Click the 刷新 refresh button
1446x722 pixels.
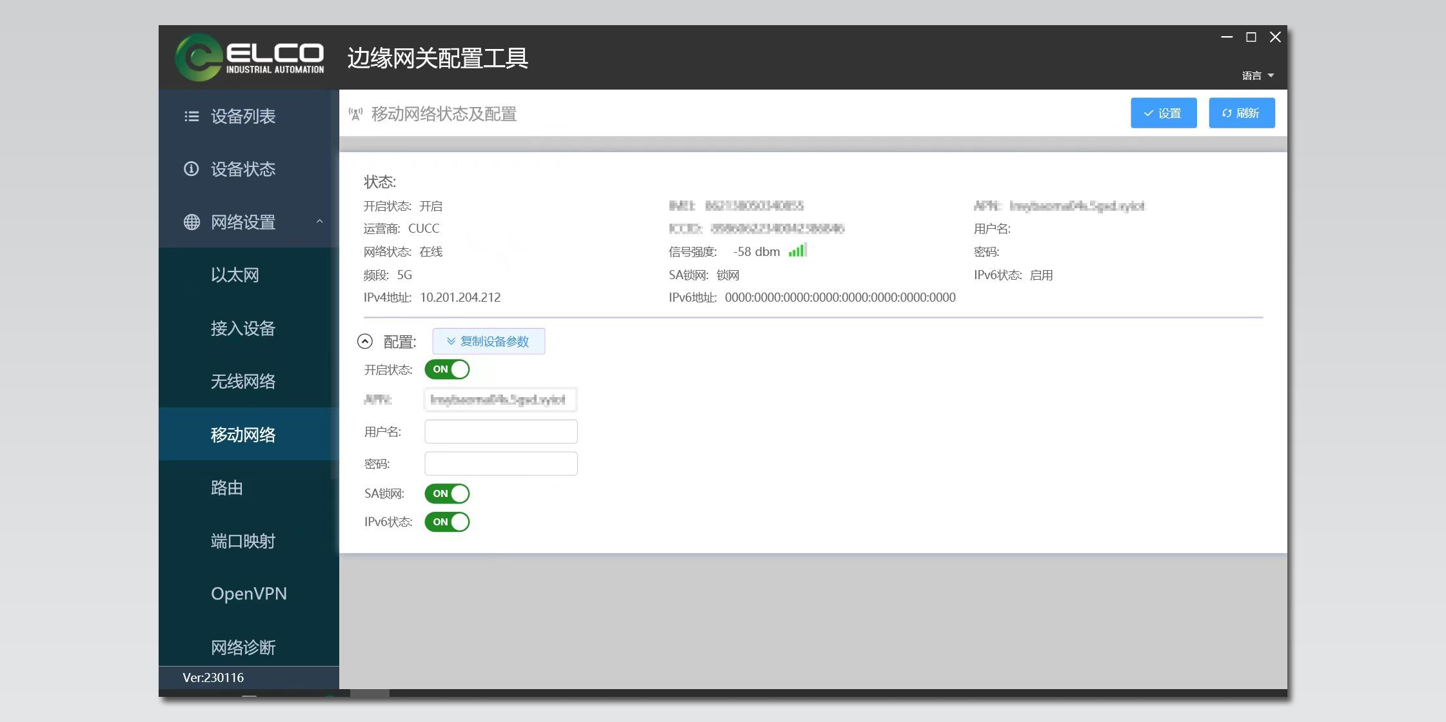[x=1241, y=113]
